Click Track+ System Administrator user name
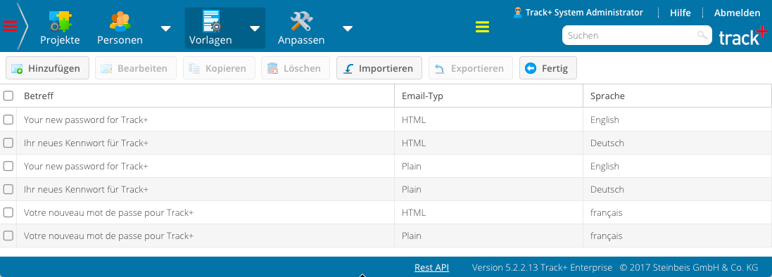Screen dimensions: 772x277 point(584,13)
